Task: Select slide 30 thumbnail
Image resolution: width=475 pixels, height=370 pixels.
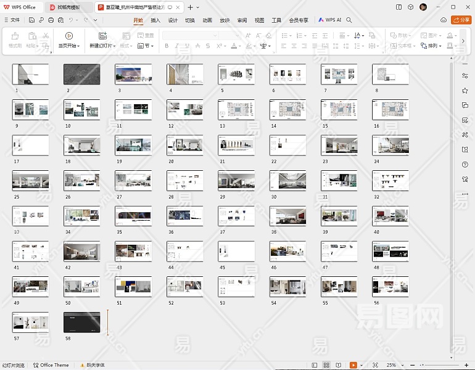Action: pos(287,180)
